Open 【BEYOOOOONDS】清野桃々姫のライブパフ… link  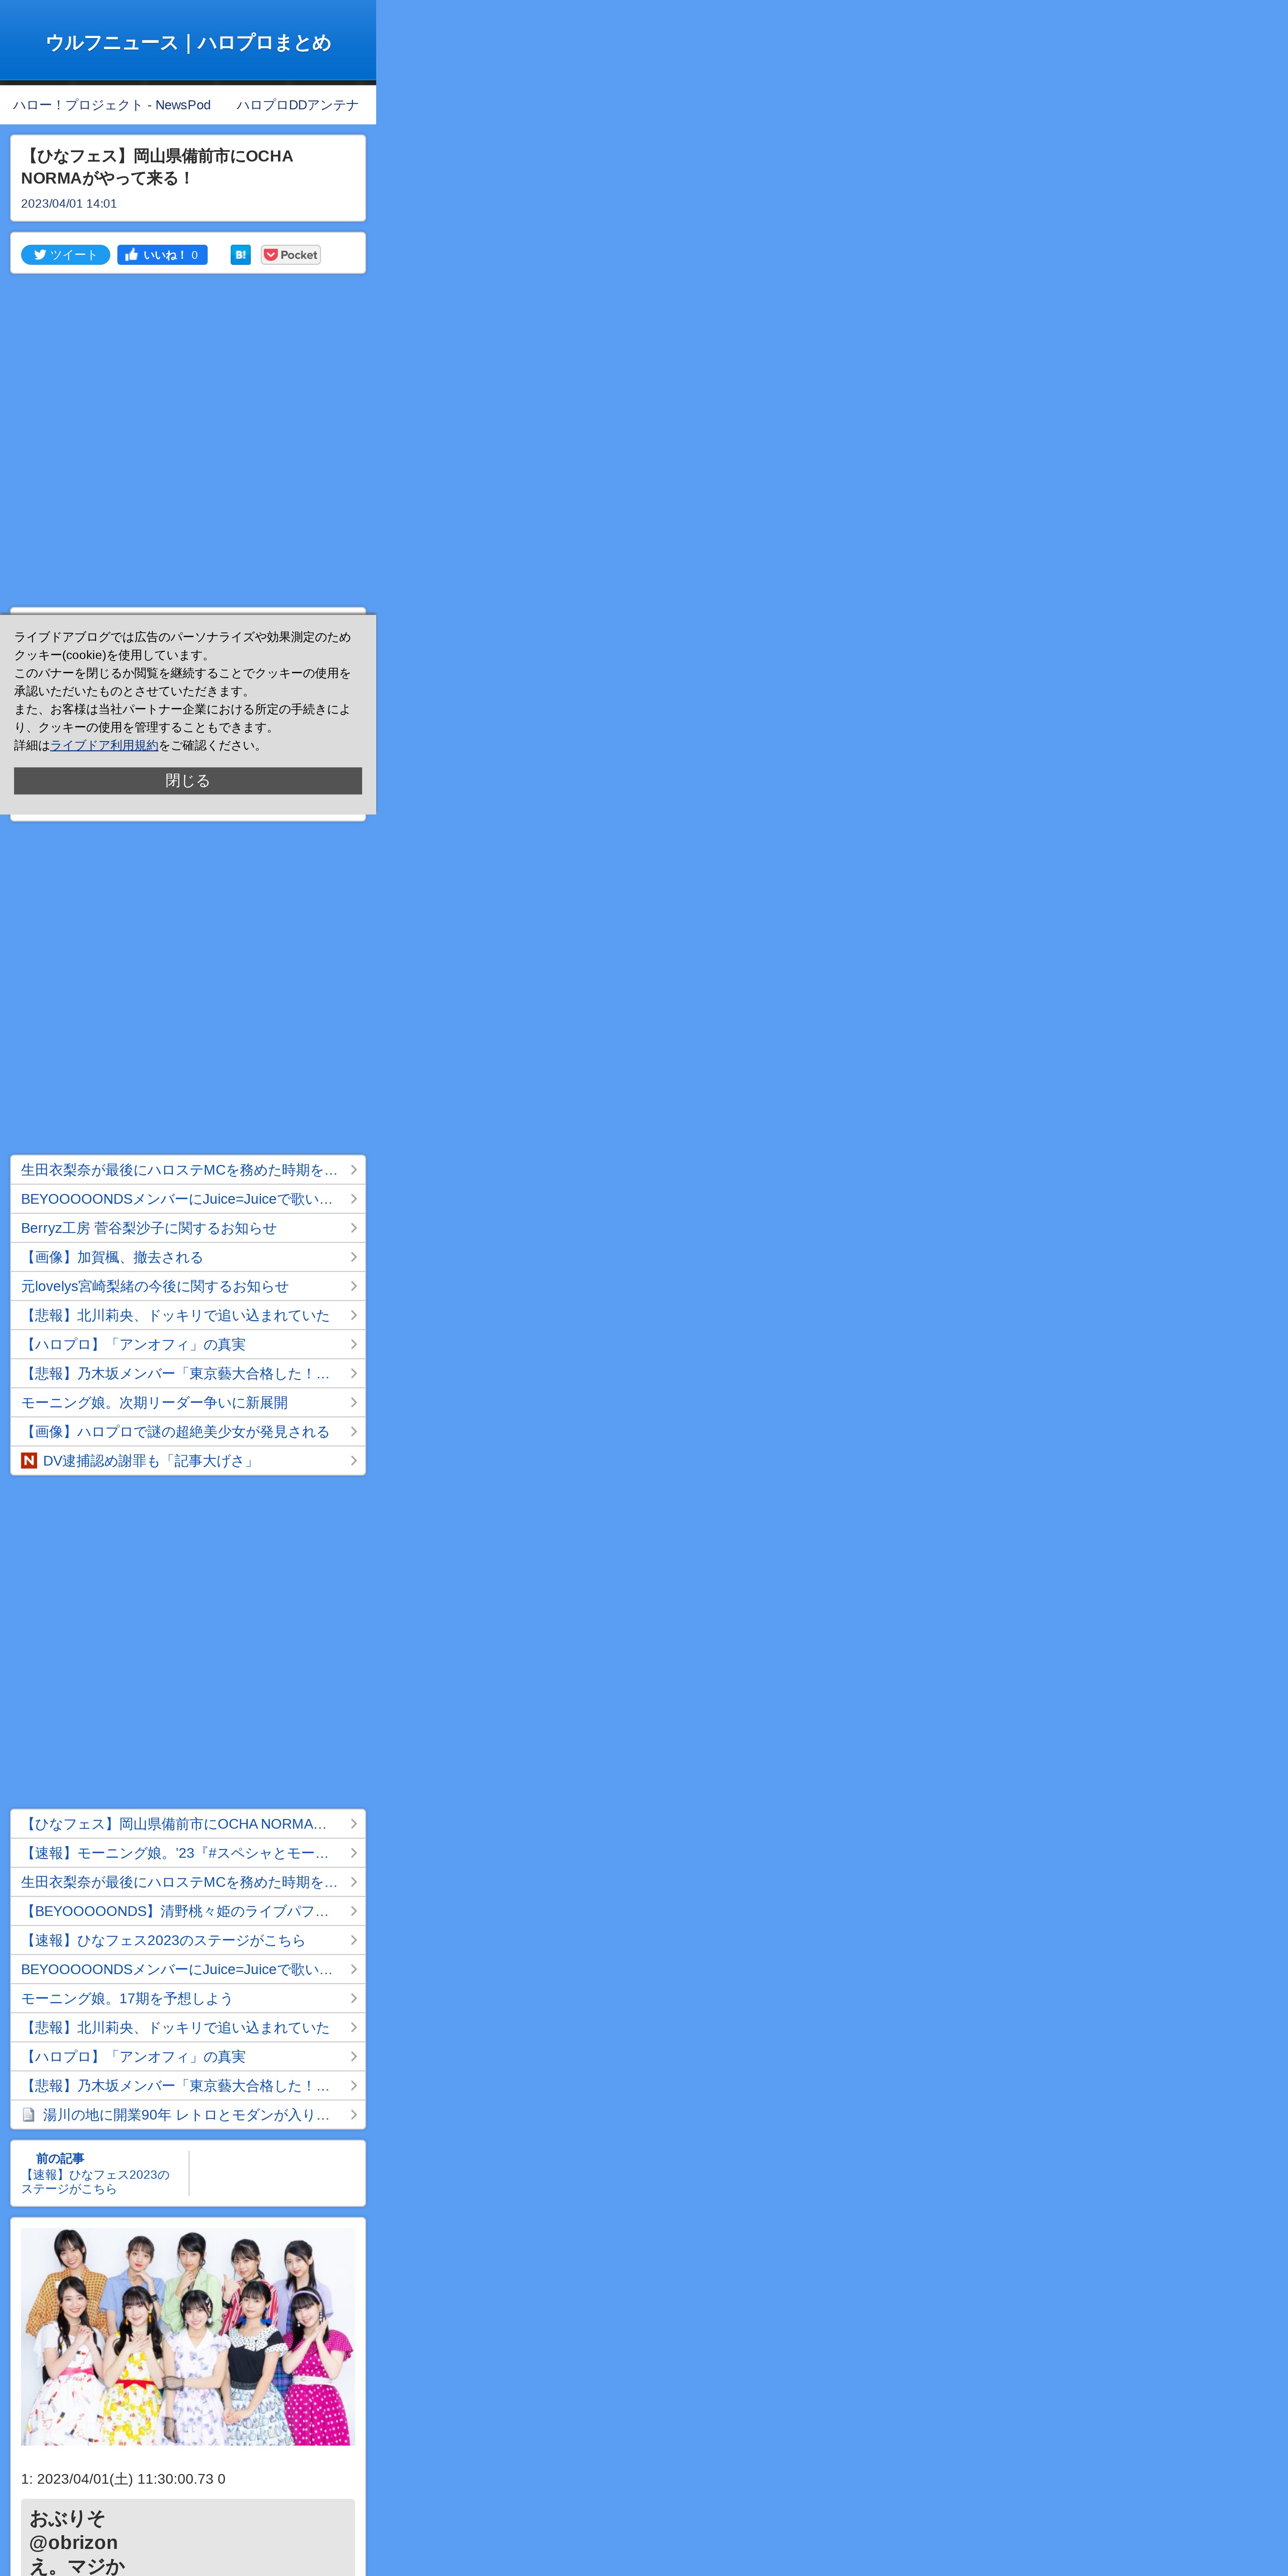click(188, 1911)
